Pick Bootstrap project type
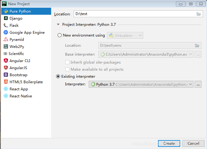This screenshot has width=207, height=149. (26, 75)
